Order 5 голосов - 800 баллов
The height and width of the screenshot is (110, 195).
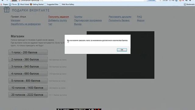[28, 81]
